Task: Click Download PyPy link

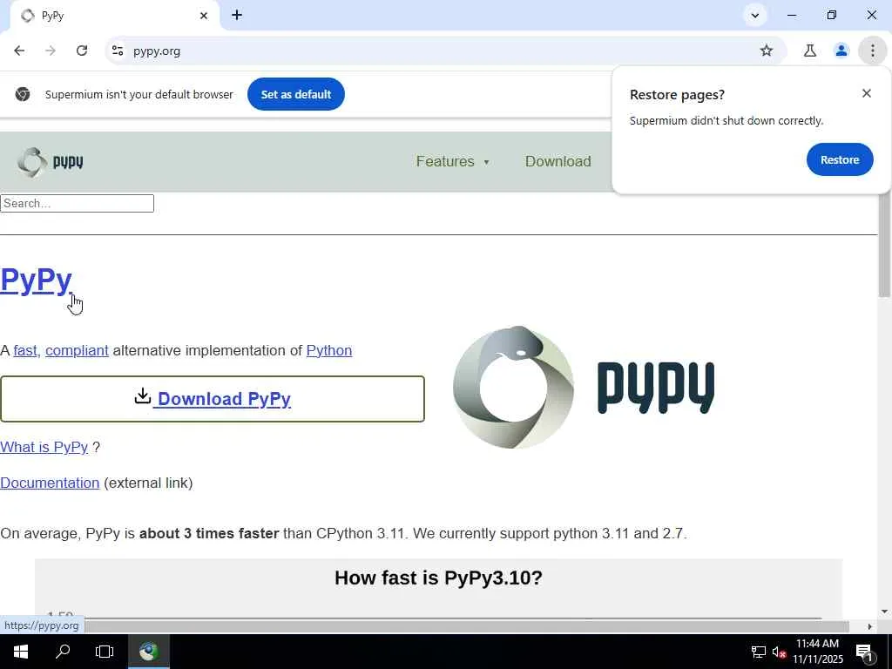Action: [x=224, y=399]
